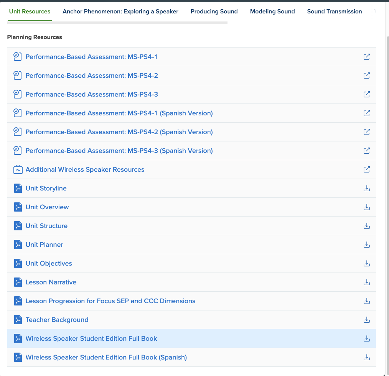Screen dimensions: 389x376
Task: Click the horizontal tab scrollbar under tabs
Action: (x=117, y=23)
